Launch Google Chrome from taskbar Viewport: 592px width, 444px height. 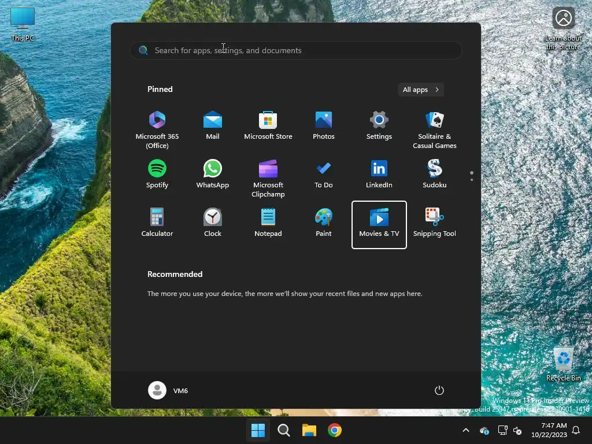[x=335, y=430]
